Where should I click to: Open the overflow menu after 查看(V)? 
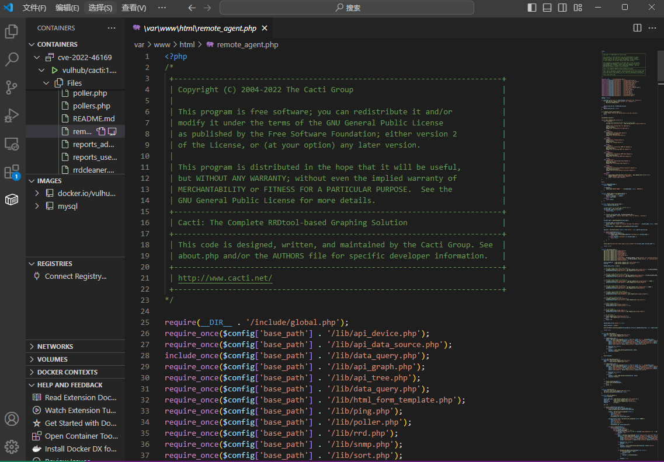click(162, 8)
